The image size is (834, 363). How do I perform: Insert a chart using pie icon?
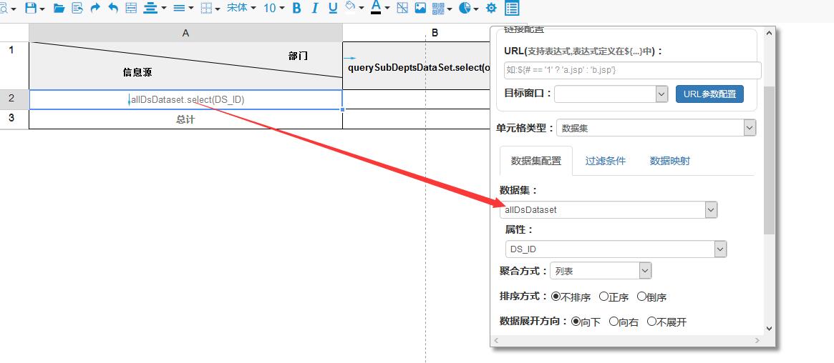[465, 8]
